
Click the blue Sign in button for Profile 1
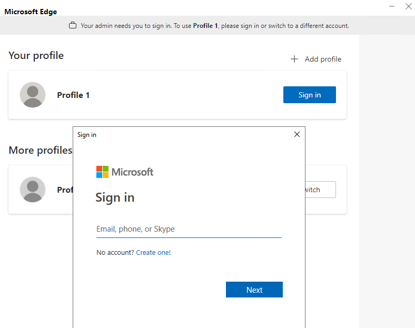(x=309, y=95)
